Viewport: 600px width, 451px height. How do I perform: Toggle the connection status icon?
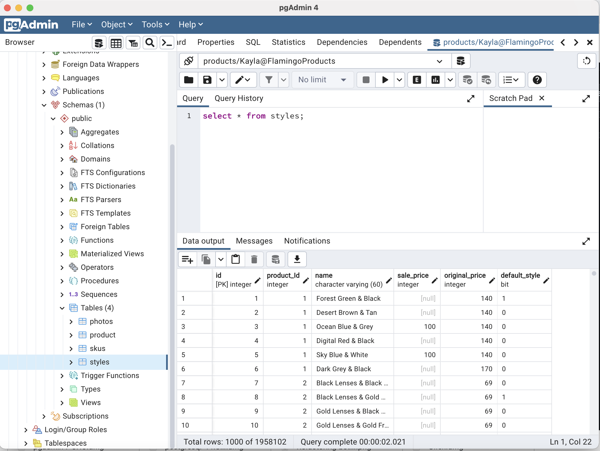coord(189,61)
